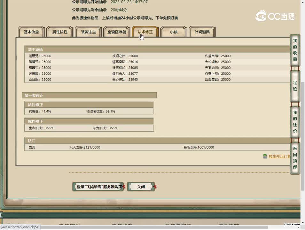Click 返回顶部 to return to top

coord(295,158)
